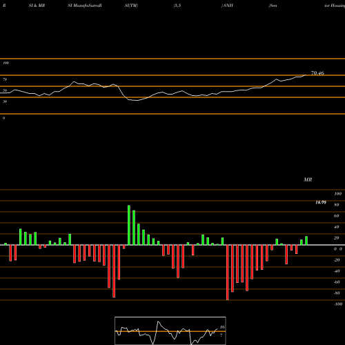Click the -100 label on MR axis
345x345 pixels.
338,304
